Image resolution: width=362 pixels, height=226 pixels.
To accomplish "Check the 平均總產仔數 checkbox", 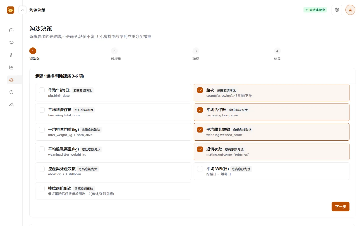I will coord(42,110).
